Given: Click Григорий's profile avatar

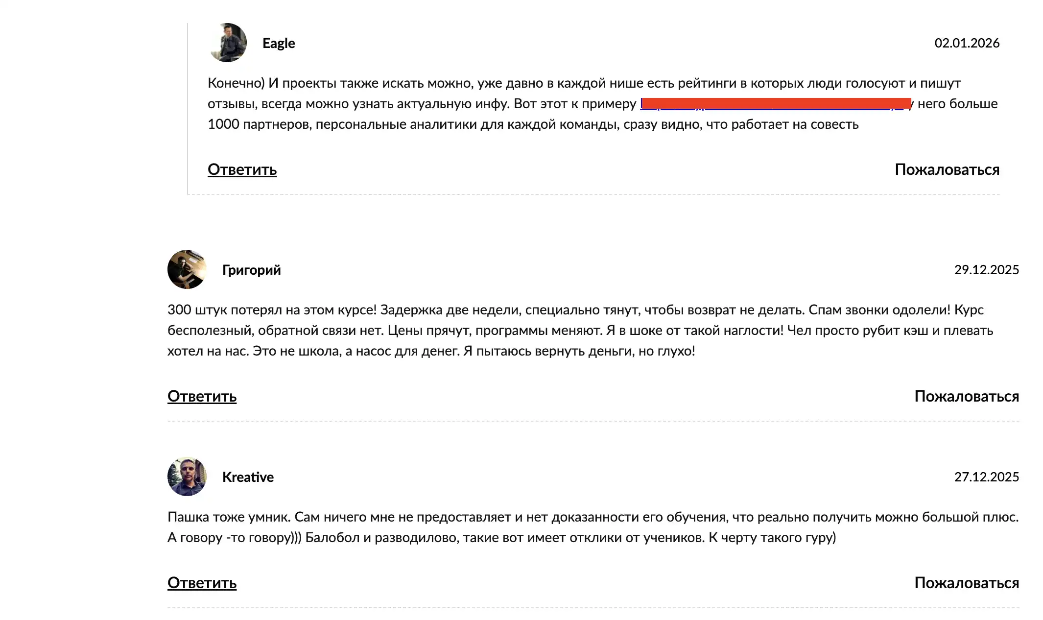Looking at the screenshot, I should 187,269.
